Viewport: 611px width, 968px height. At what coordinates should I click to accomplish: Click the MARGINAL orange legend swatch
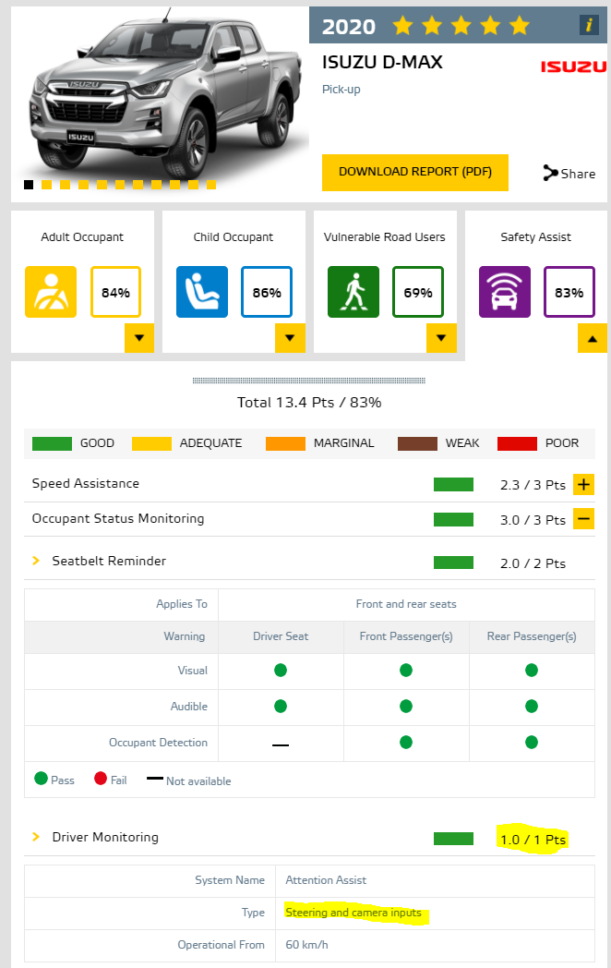coord(285,443)
